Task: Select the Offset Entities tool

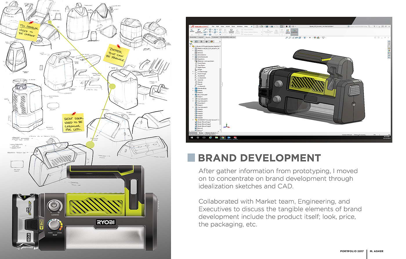Action: 238,32
